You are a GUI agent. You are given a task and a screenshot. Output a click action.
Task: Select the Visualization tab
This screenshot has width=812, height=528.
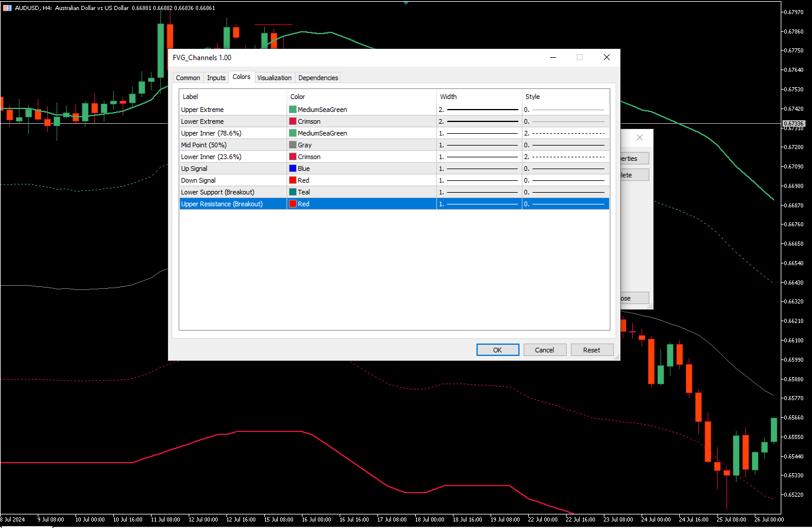click(x=274, y=78)
